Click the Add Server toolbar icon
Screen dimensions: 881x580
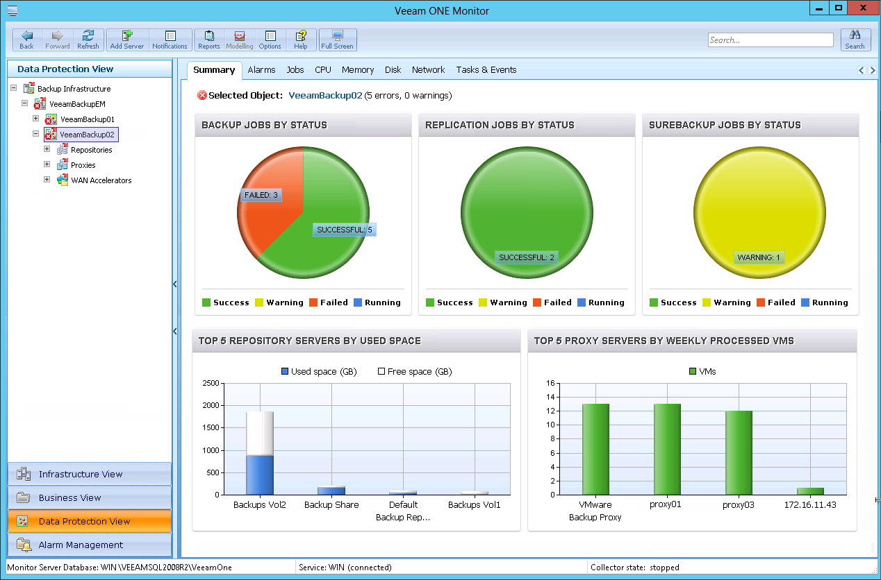[x=127, y=36]
